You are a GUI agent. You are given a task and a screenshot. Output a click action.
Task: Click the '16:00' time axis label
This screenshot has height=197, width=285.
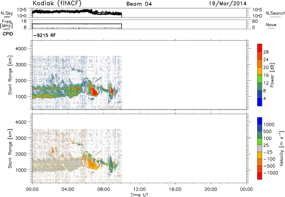[x=175, y=190]
